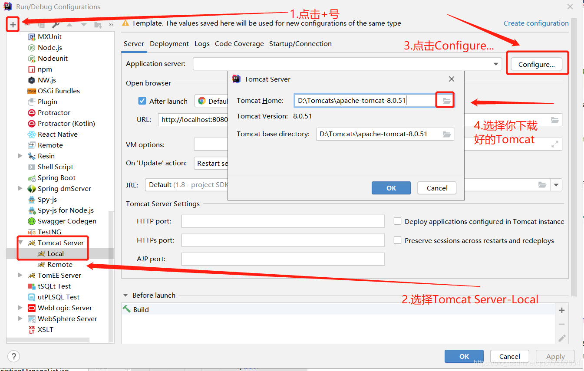The image size is (584, 371).
Task: Expand the Spring dmServer tree node
Action: [x=20, y=188]
